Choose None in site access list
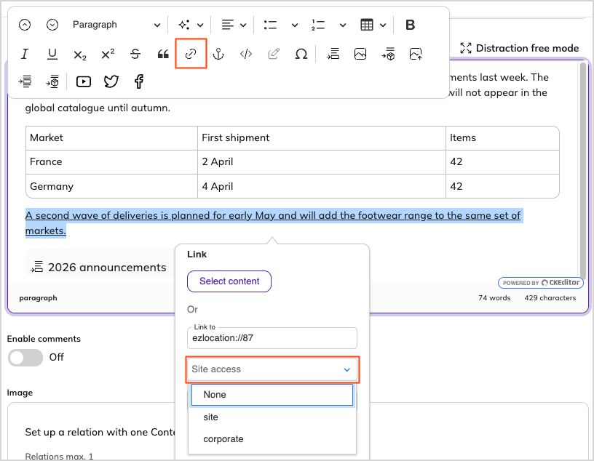 tap(272, 395)
